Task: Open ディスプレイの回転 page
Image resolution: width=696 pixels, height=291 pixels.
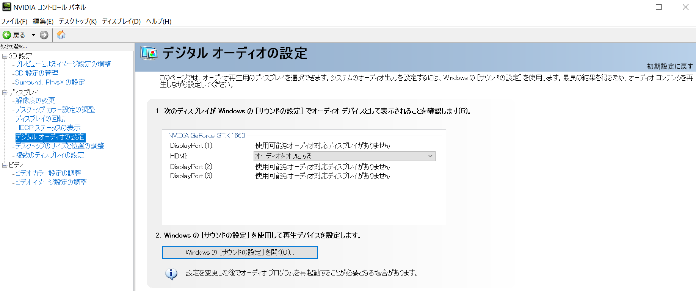Action: pyautogui.click(x=40, y=119)
